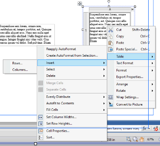The width and height of the screenshot is (160, 146).
Task: Open the Delete submenu
Action: [x=72, y=76]
